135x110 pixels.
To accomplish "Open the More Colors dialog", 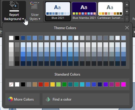I will pyautogui.click(x=22, y=99).
